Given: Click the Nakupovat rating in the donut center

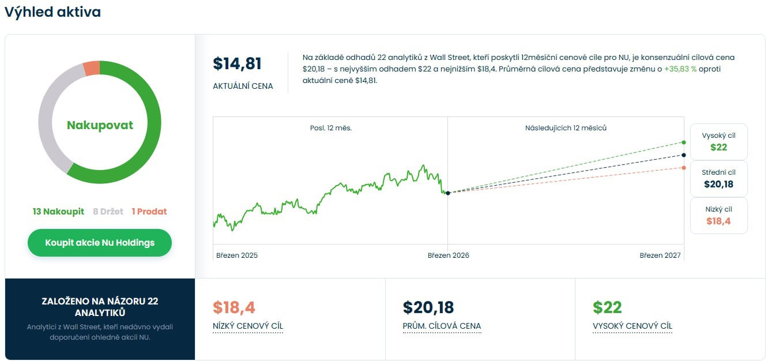Looking at the screenshot, I should pos(100,125).
